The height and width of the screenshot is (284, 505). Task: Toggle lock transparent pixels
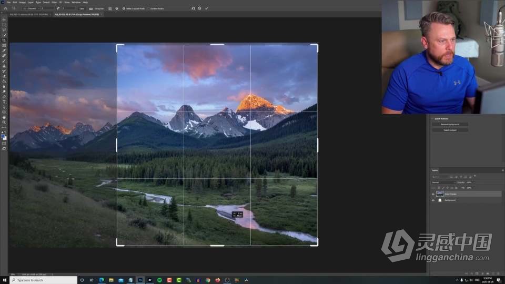click(439, 188)
